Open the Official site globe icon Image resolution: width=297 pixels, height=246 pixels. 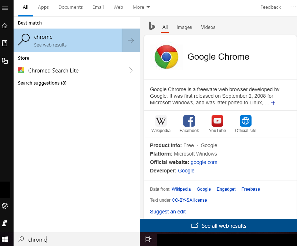point(245,121)
